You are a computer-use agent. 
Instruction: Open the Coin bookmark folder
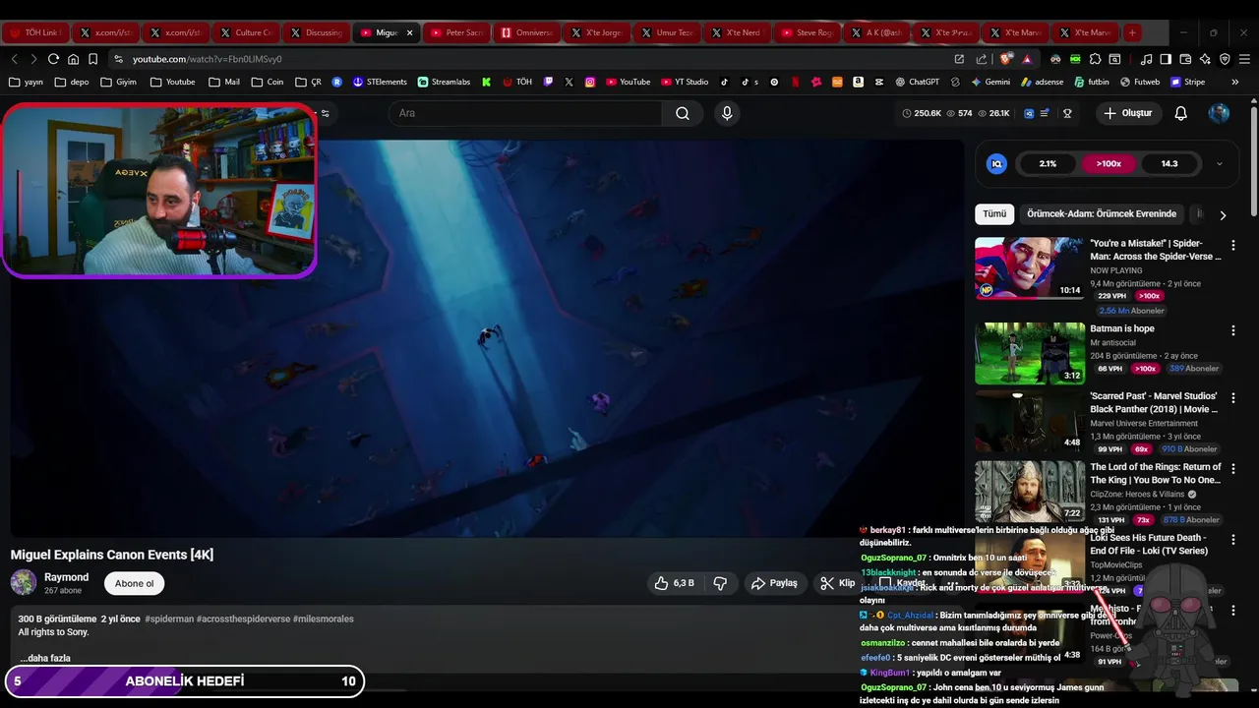tap(267, 83)
